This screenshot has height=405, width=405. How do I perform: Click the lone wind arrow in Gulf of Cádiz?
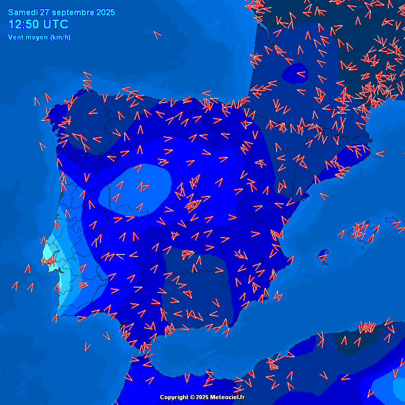click(x=88, y=346)
